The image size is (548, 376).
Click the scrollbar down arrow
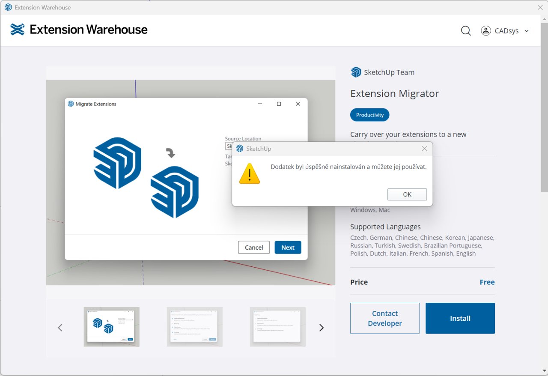544,370
